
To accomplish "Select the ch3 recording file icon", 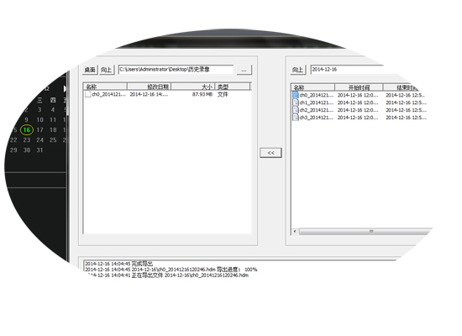I will click(296, 117).
